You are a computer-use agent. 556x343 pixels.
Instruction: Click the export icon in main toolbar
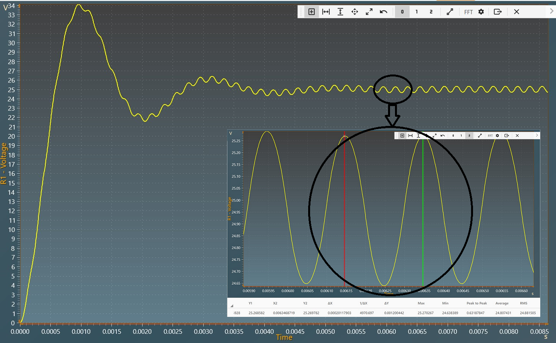tap(498, 12)
